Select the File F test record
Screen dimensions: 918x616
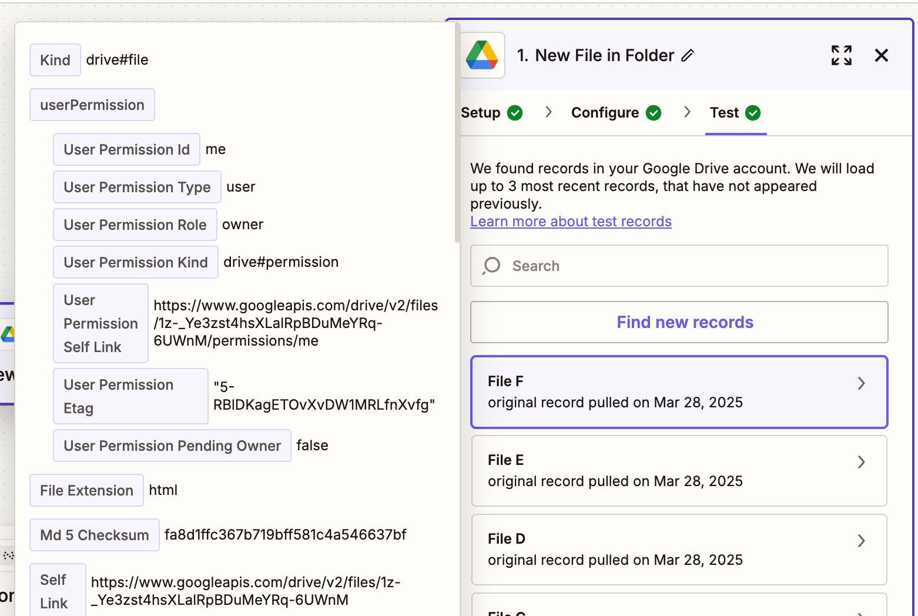(646, 392)
